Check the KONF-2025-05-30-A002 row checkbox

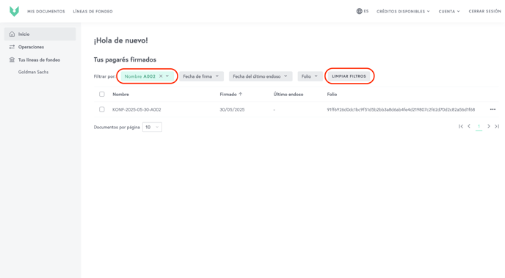102,109
